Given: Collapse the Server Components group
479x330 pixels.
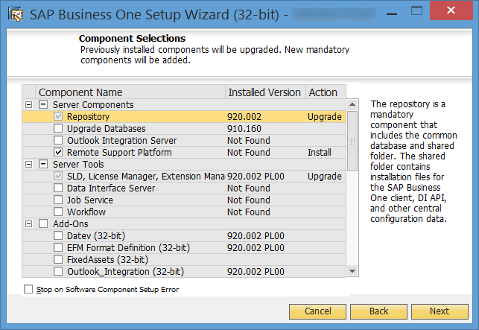Looking at the screenshot, I should coord(29,105).
